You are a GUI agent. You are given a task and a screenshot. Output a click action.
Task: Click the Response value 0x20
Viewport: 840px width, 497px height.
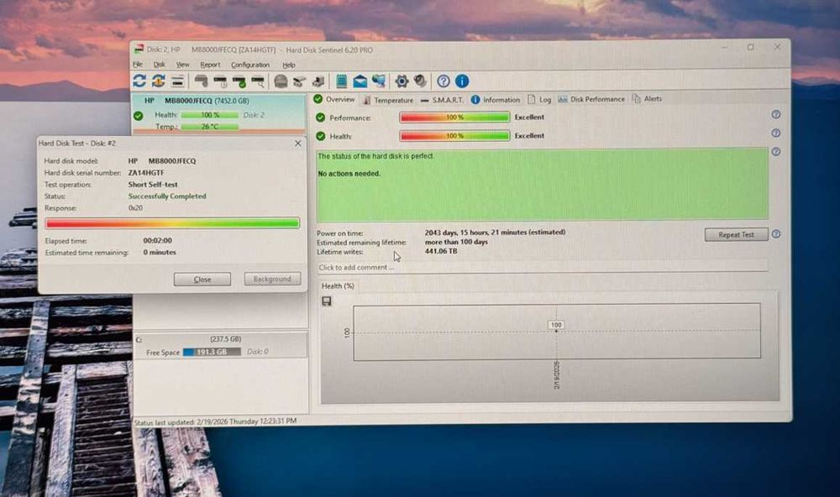[x=135, y=208]
